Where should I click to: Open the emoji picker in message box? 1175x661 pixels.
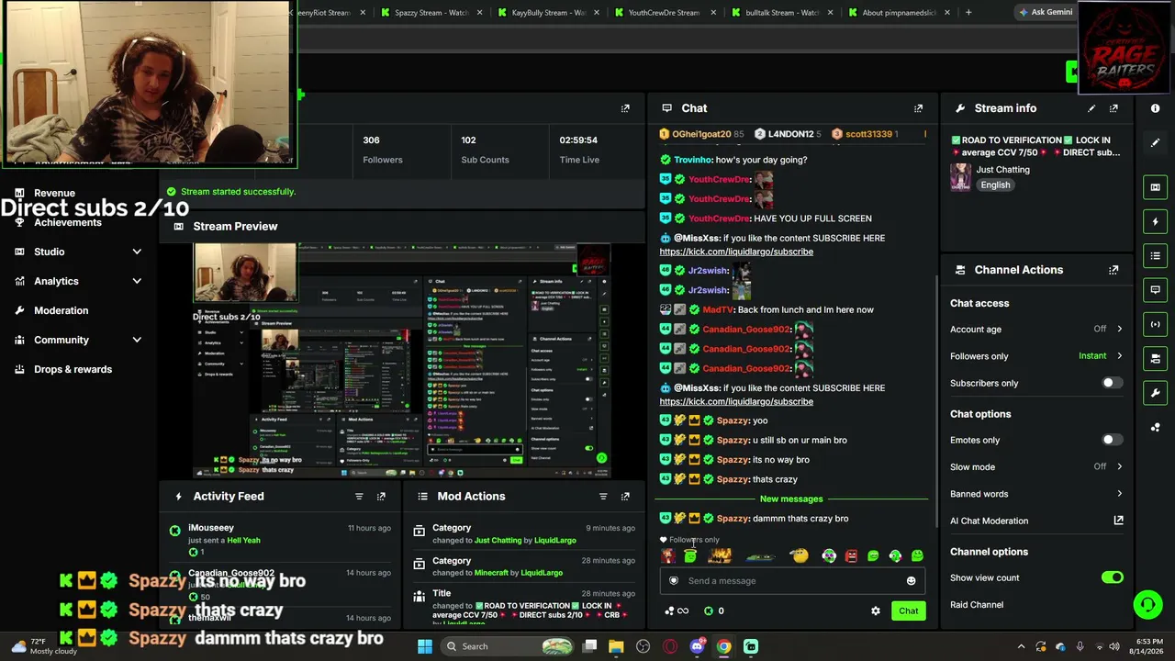click(x=911, y=581)
